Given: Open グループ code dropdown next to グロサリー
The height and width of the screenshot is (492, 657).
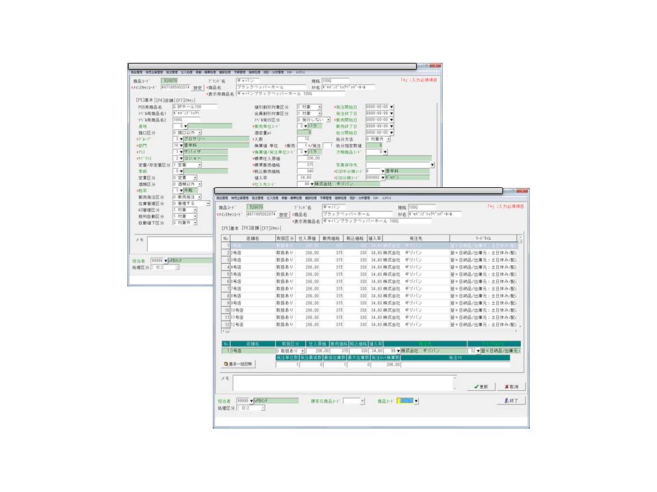Looking at the screenshot, I should (181, 139).
